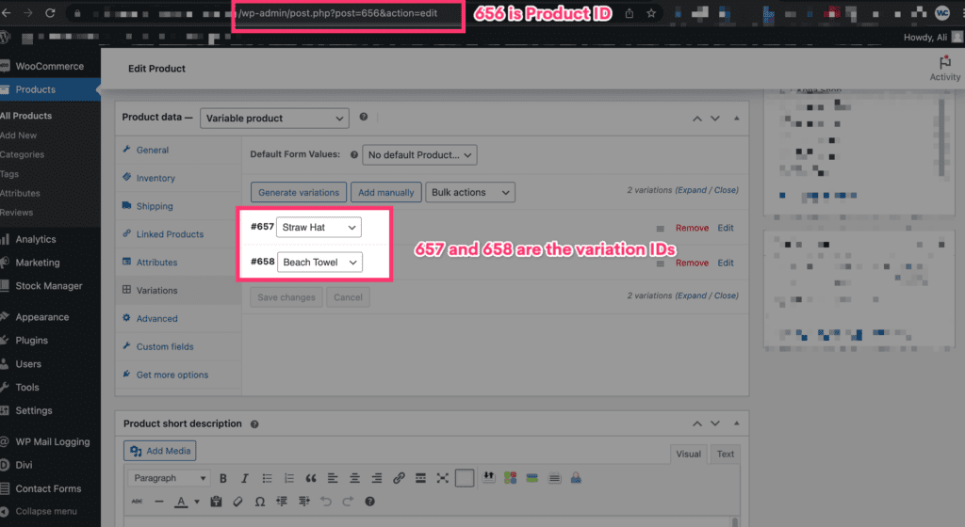Insert a horizontal line
Viewport: 965px width, 527px height.
[158, 502]
